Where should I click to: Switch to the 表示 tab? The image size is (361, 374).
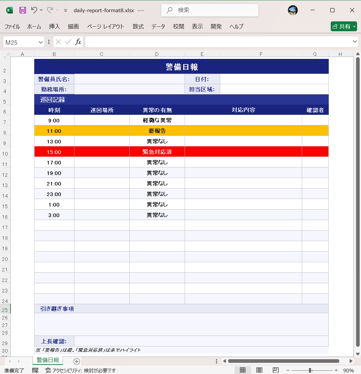197,26
